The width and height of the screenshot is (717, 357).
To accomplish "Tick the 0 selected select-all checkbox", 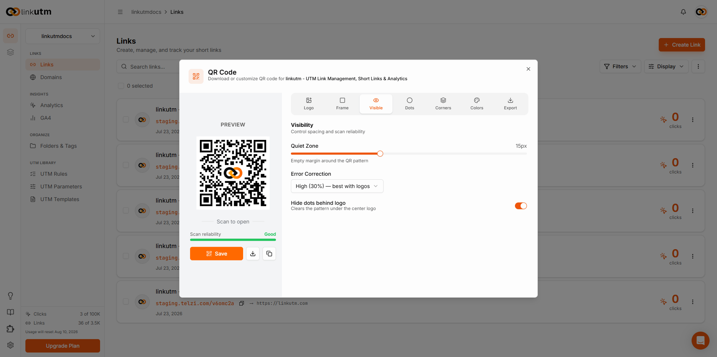I will [121, 86].
